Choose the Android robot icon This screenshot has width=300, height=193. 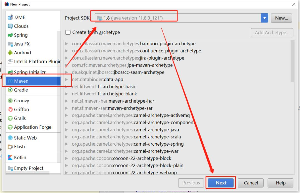pyautogui.click(x=10, y=53)
